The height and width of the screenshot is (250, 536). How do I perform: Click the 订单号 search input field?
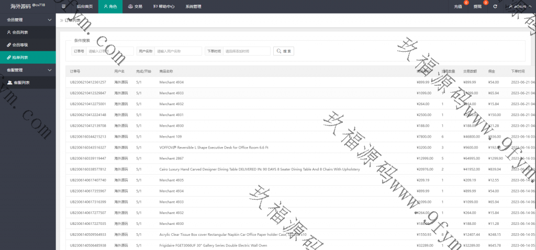coord(109,51)
